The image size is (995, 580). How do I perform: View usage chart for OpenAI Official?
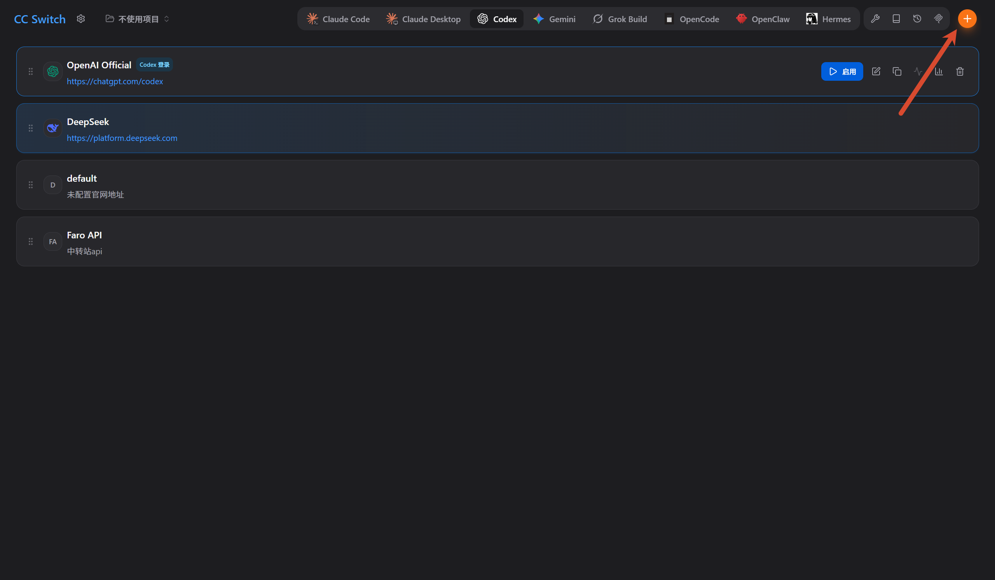[x=939, y=71]
